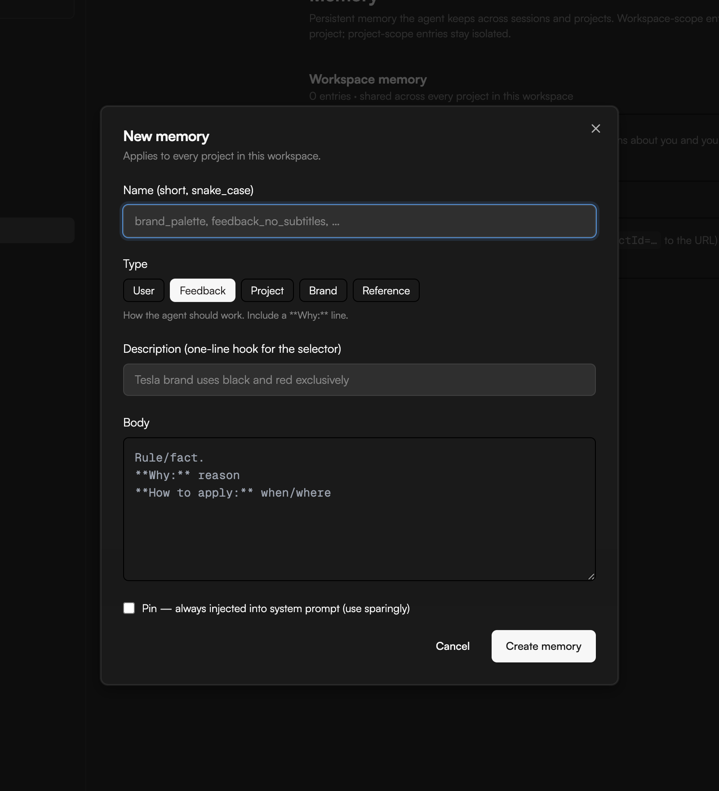Screen dimensions: 719x791
Task: Click the 'Pin — always injected' label text
Action: 276,609
